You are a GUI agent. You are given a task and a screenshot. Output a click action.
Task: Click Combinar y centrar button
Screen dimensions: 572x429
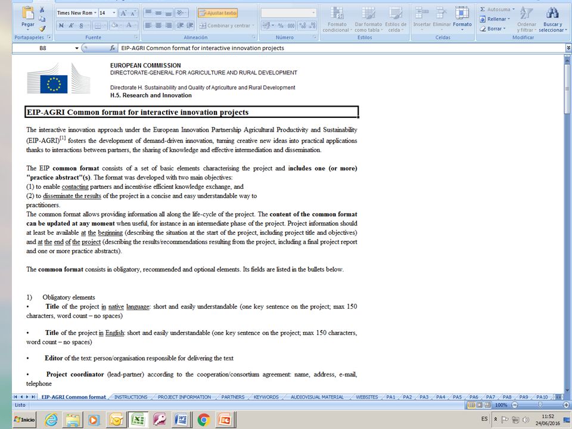point(225,26)
